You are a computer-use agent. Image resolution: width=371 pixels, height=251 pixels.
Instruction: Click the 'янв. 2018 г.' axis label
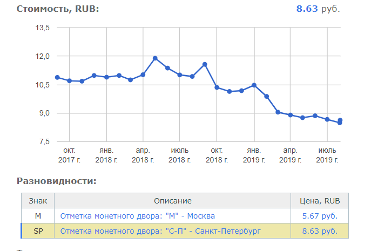106,155
